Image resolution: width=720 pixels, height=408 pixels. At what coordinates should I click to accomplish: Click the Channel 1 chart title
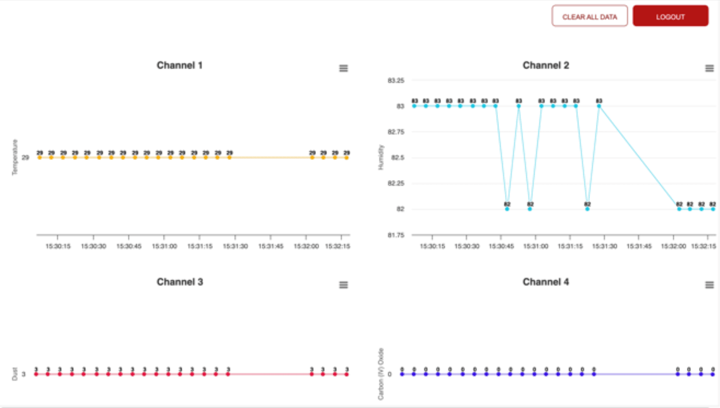pos(179,65)
